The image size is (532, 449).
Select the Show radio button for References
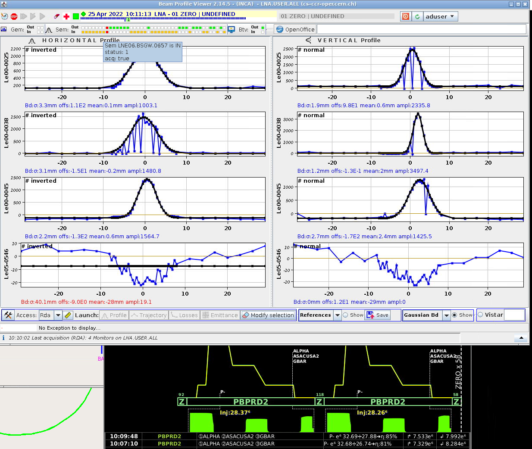pos(345,315)
